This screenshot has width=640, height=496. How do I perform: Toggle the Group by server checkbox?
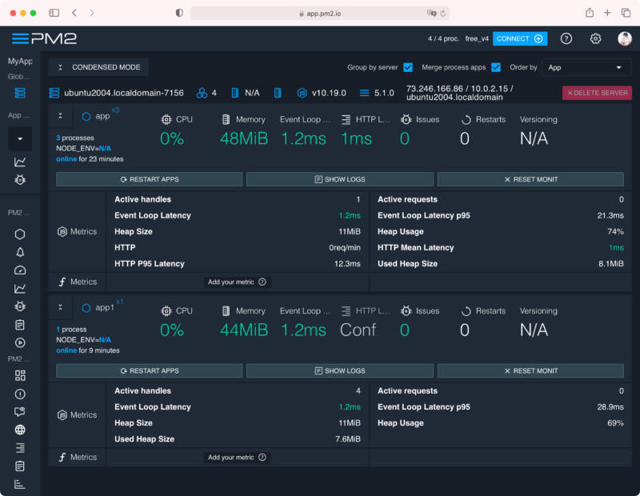tap(408, 67)
